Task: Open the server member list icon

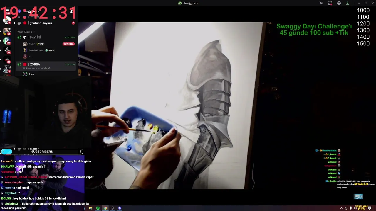Action: pyautogui.click(x=71, y=11)
